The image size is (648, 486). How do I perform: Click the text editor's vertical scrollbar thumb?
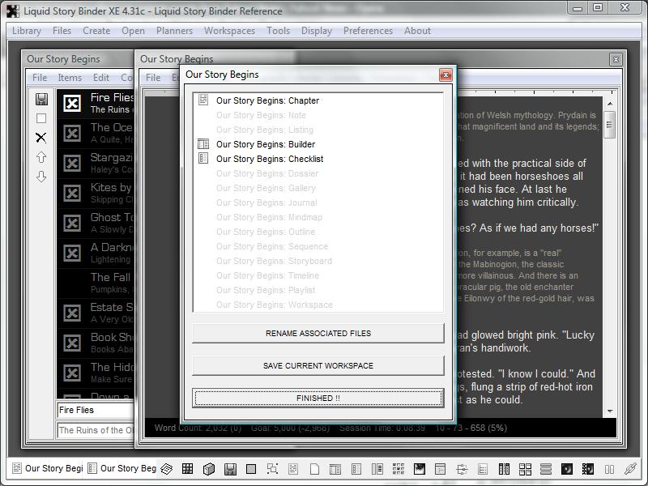click(x=610, y=126)
